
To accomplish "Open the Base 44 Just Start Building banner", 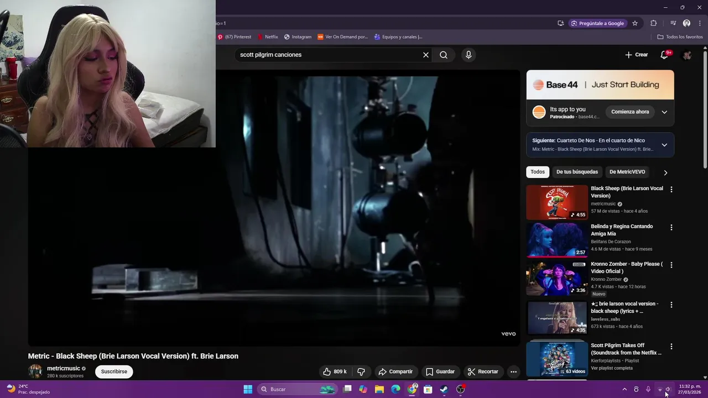I will click(x=600, y=85).
